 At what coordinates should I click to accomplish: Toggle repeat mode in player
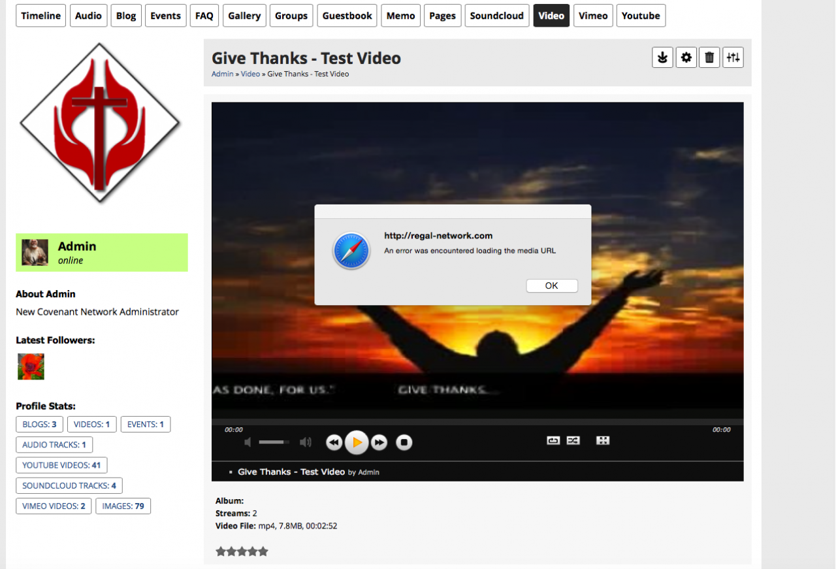coord(553,440)
